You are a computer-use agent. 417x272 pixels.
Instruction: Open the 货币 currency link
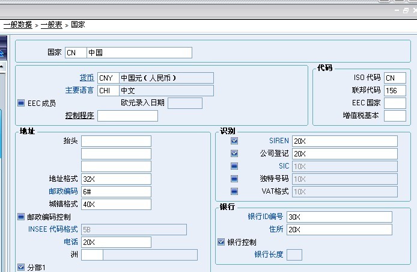[87, 78]
